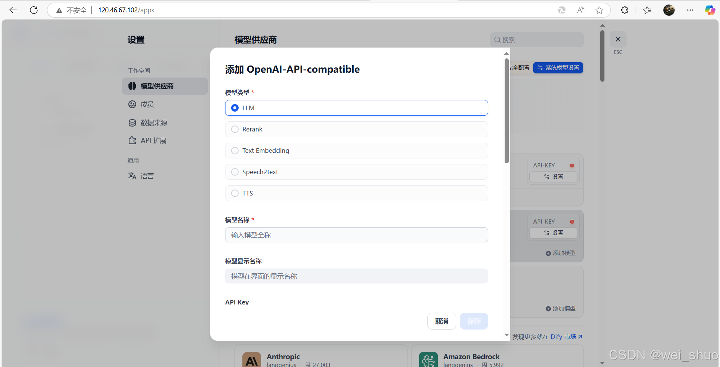Screen dimensions: 720x367
Task: Click the not-secure warning triangle icon
Action: [59, 10]
